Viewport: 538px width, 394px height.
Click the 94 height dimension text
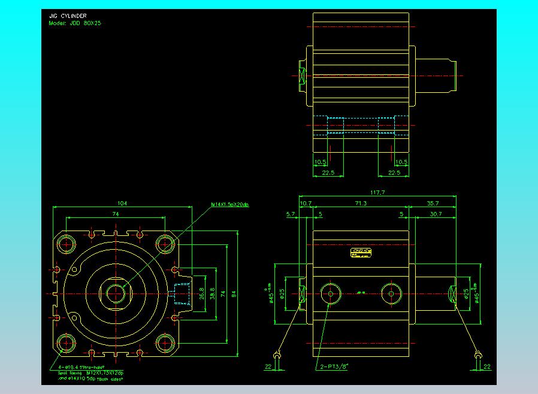click(234, 293)
